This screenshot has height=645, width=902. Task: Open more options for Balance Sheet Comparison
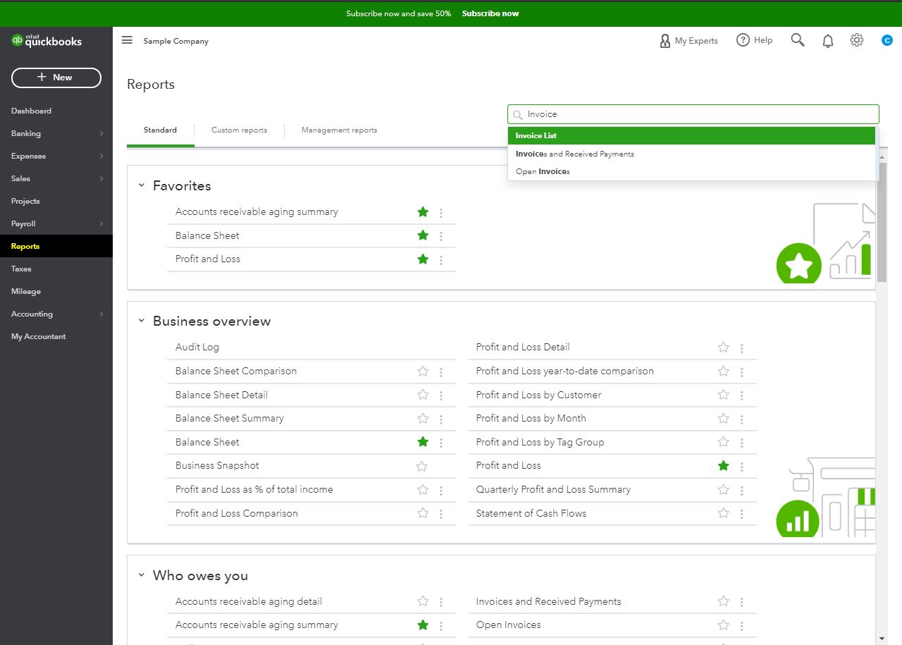click(441, 371)
